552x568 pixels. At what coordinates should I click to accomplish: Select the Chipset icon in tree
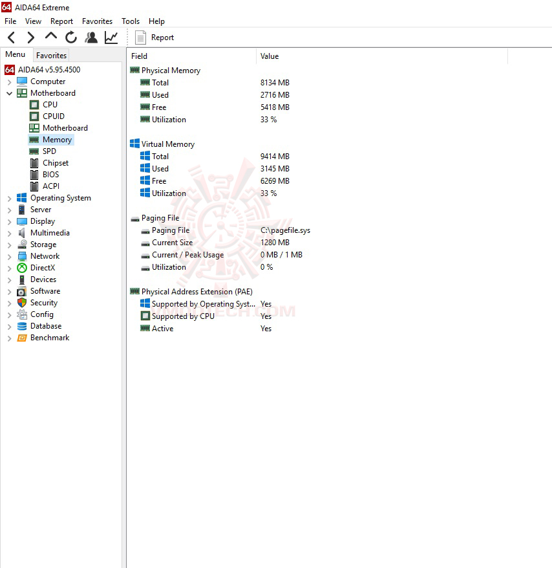(34, 163)
